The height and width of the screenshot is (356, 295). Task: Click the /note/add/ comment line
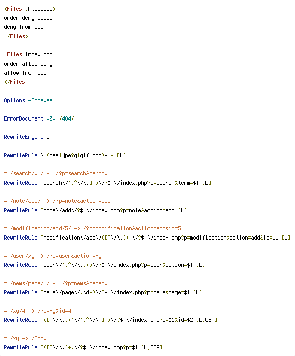click(57, 201)
